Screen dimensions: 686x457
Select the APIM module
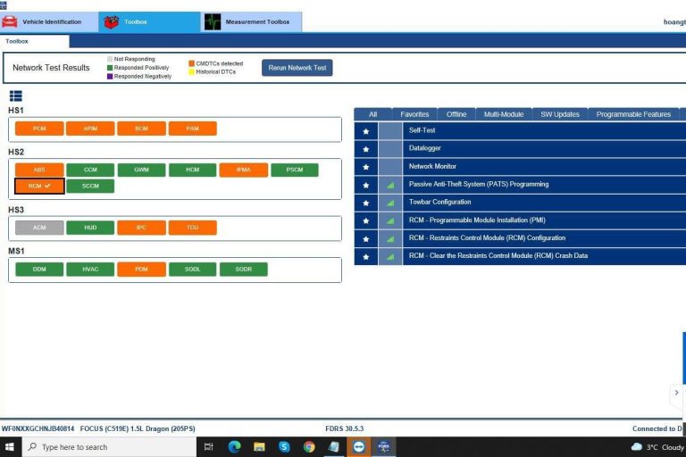point(90,129)
